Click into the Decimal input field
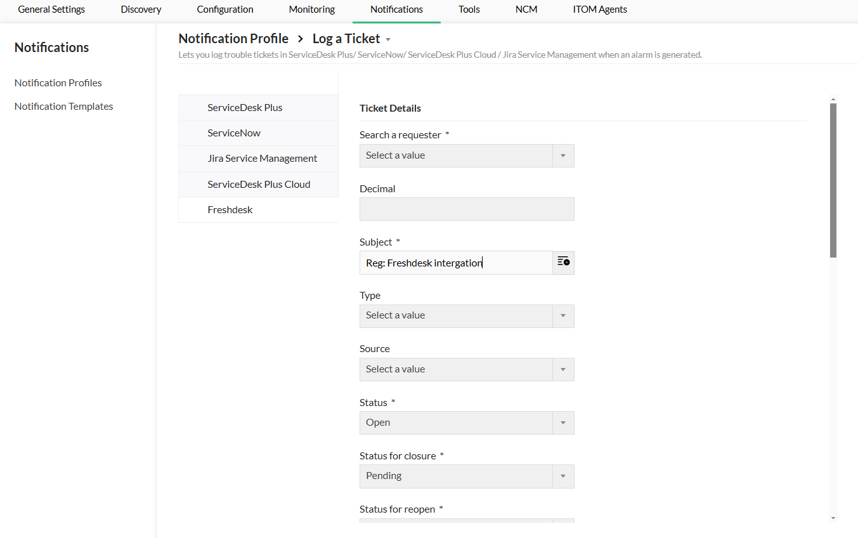858x538 pixels. coord(467,209)
